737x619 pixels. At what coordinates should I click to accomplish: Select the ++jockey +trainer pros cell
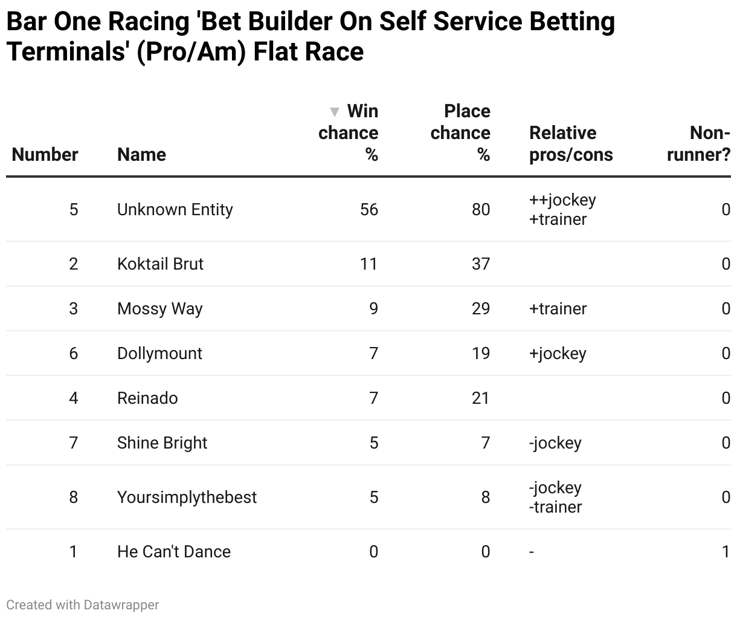[x=562, y=210]
